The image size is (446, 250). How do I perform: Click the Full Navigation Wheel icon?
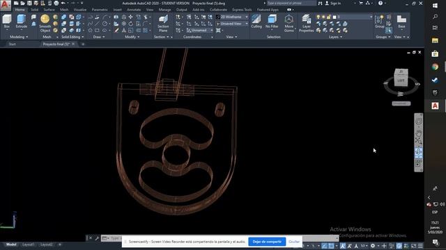(418, 122)
